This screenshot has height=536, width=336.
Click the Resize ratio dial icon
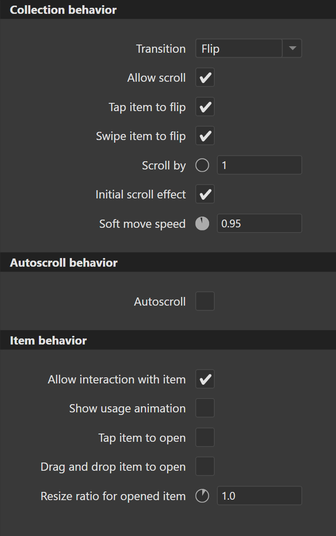click(x=202, y=496)
